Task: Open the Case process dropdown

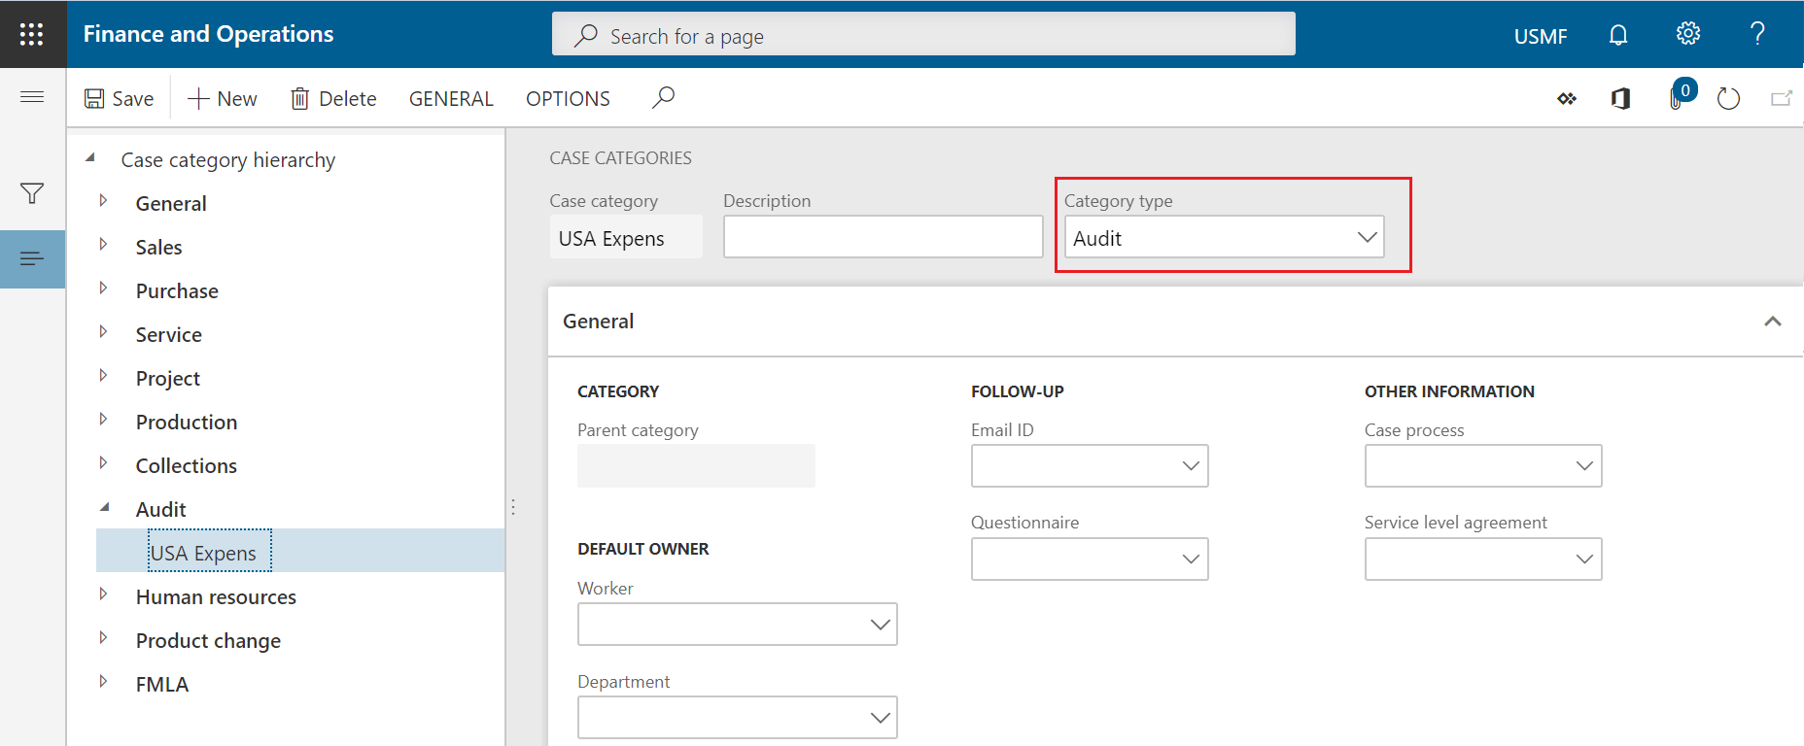Action: (1583, 466)
